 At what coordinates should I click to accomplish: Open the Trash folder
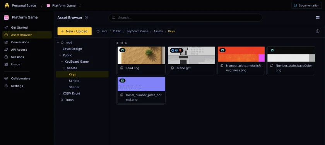coord(69,100)
